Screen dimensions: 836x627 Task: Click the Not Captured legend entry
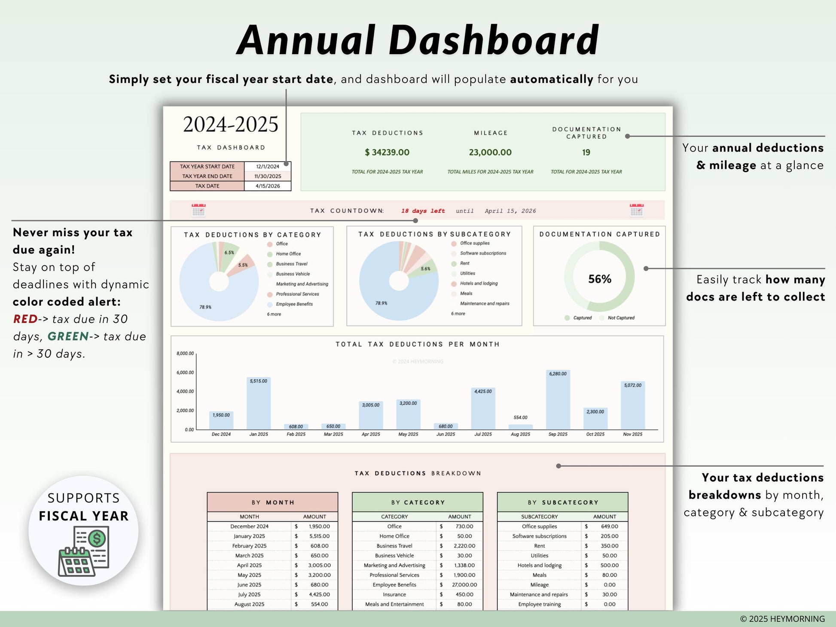click(x=616, y=318)
